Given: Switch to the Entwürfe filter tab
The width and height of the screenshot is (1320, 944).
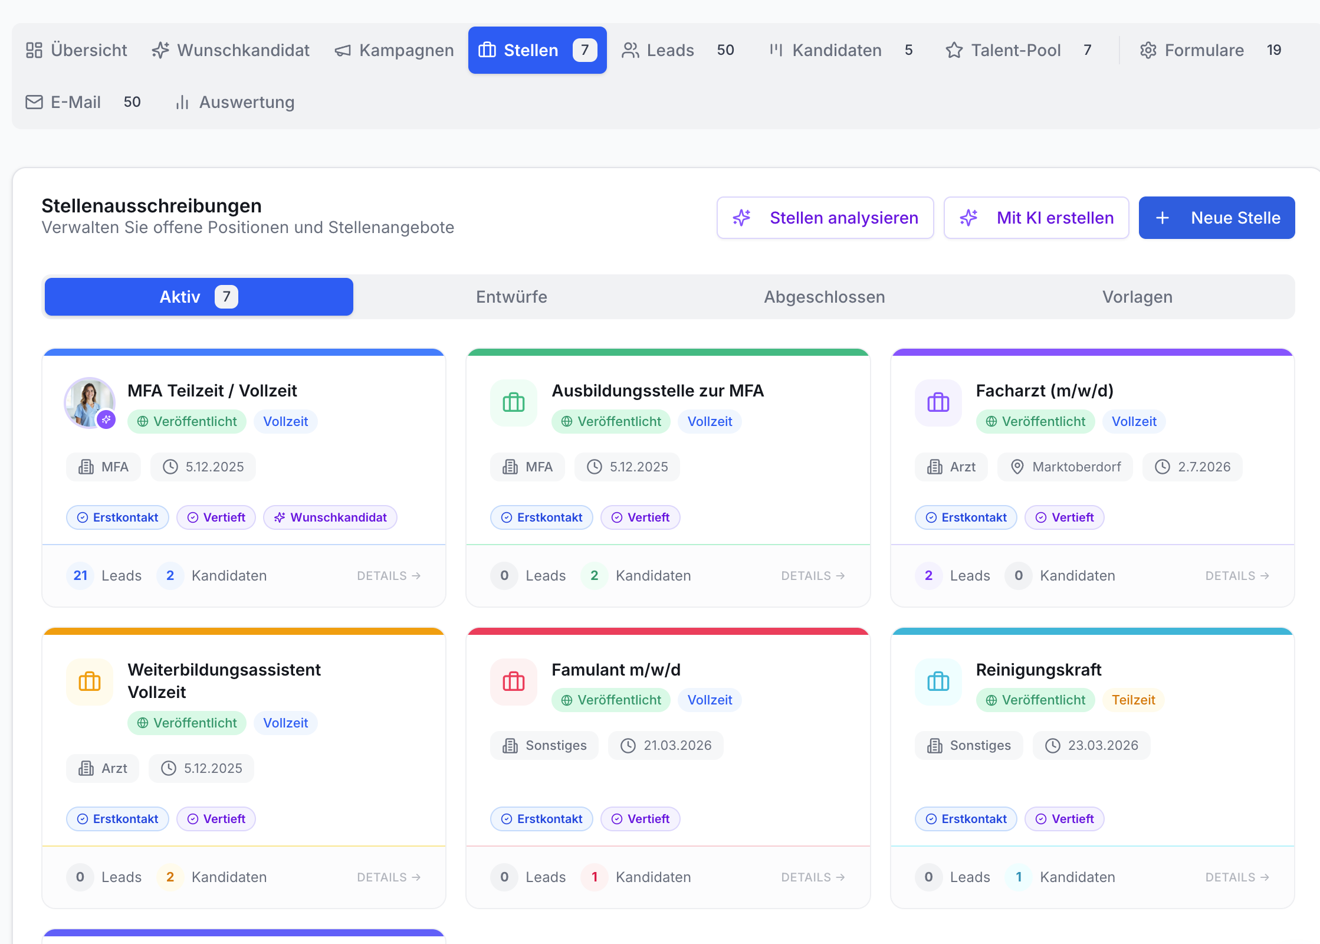Looking at the screenshot, I should (x=511, y=297).
